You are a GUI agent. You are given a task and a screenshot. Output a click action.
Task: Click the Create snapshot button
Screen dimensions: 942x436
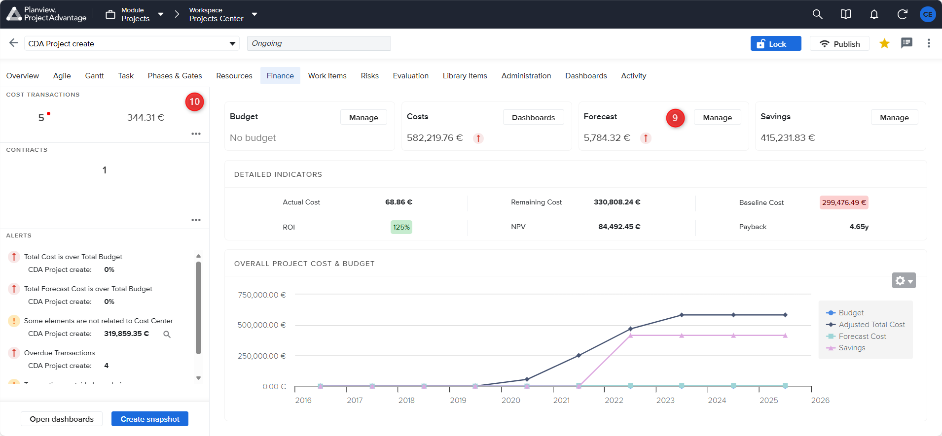[150, 419]
